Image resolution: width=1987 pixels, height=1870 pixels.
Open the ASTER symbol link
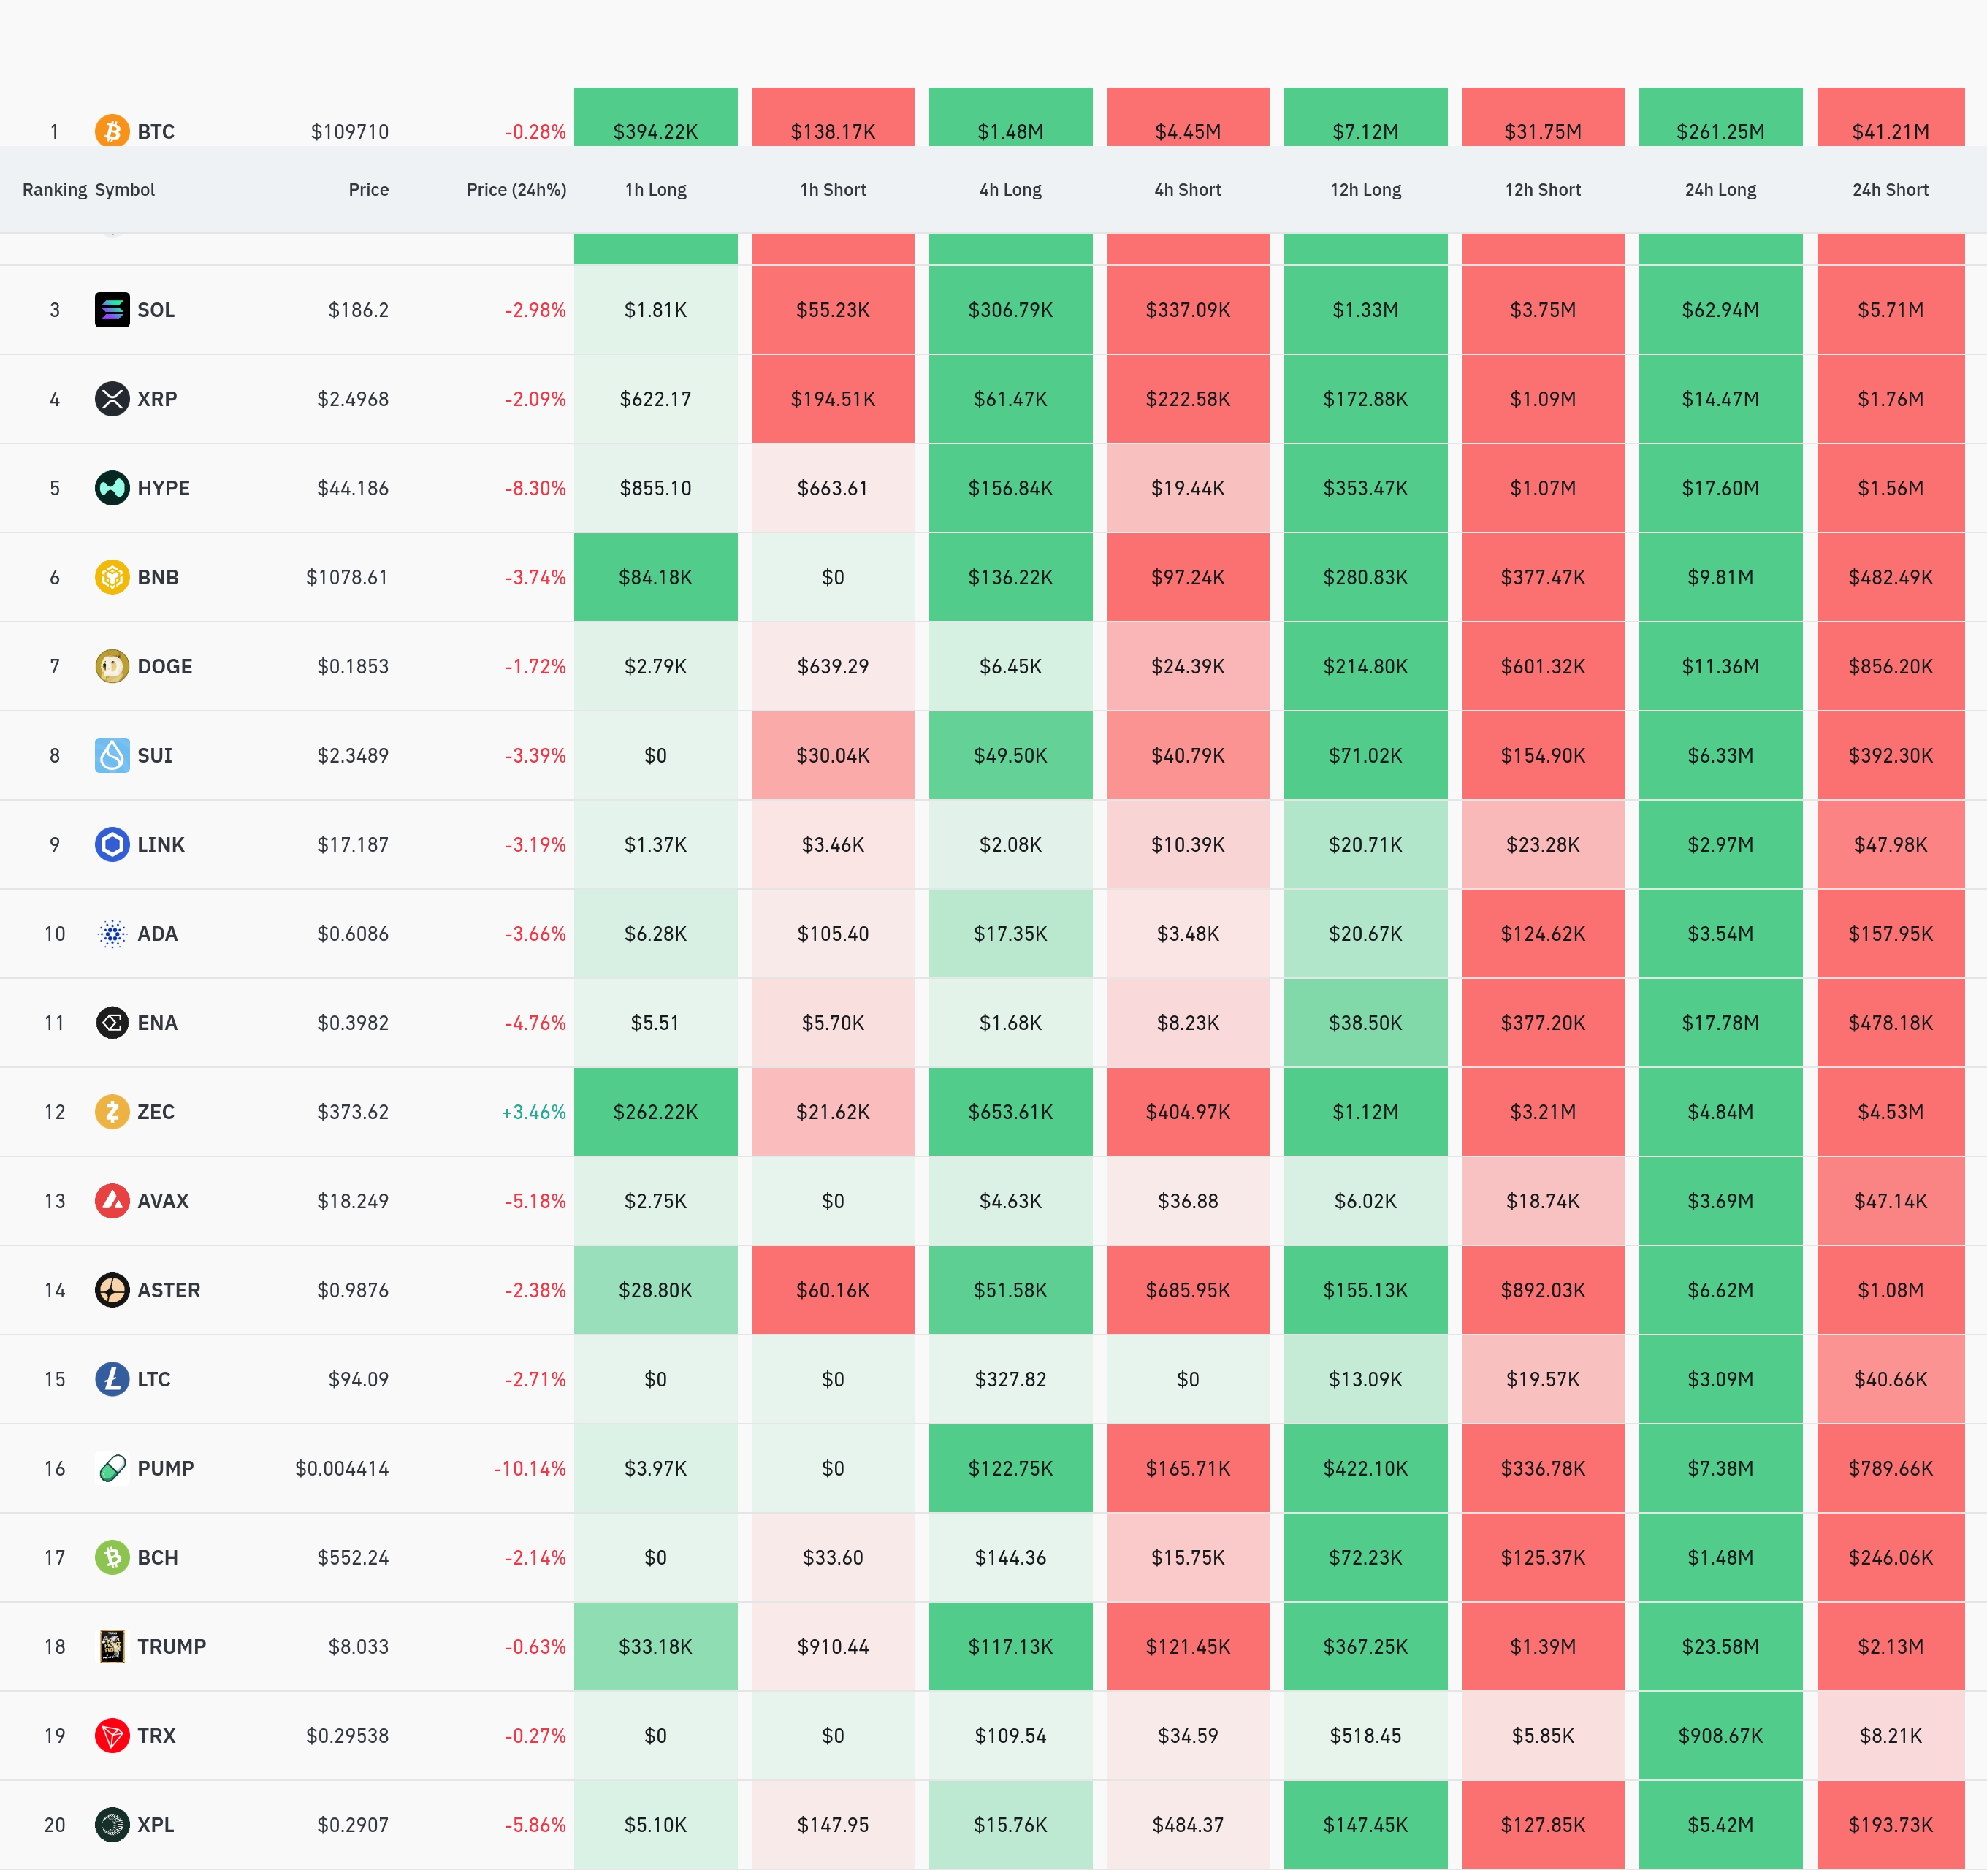(x=168, y=1290)
